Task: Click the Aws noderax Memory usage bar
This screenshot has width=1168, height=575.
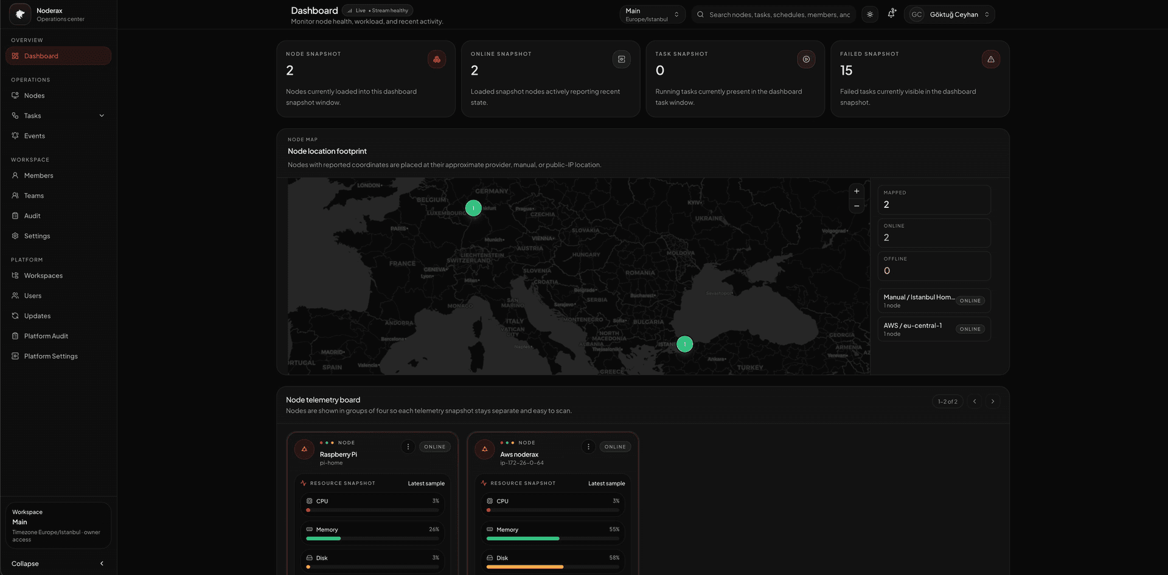Action: click(x=553, y=539)
